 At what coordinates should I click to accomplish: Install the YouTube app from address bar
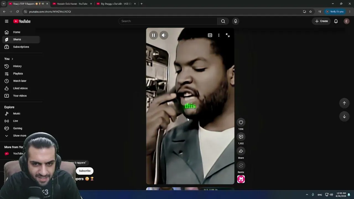point(304,12)
